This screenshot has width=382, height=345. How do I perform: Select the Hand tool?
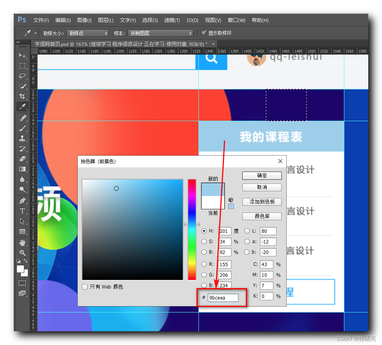pos(22,243)
